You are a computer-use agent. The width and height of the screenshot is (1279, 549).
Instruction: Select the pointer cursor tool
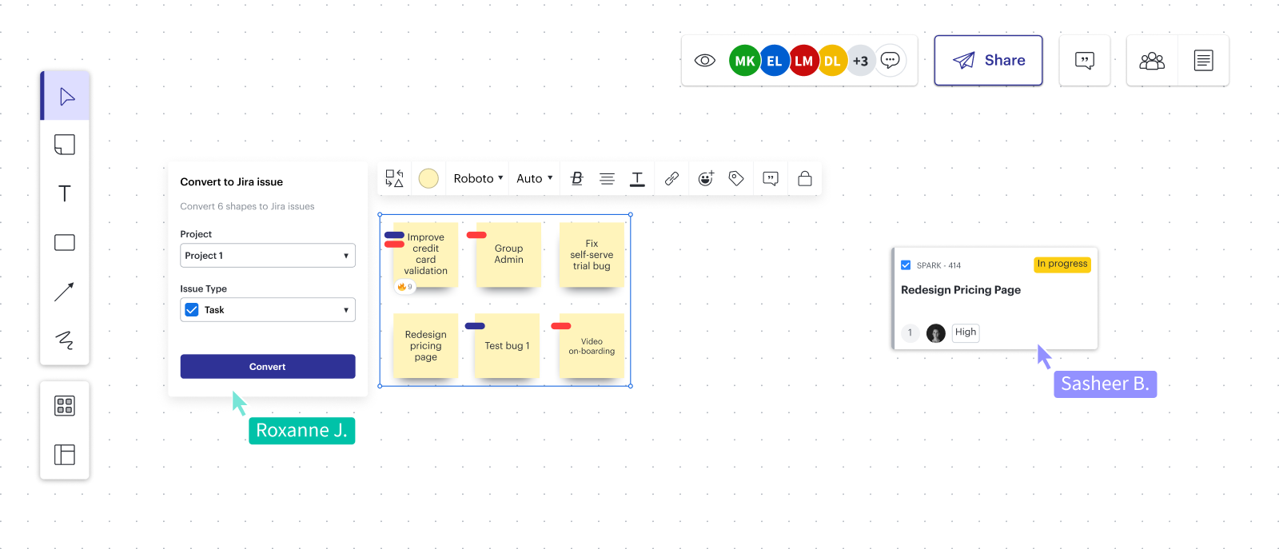tap(66, 97)
